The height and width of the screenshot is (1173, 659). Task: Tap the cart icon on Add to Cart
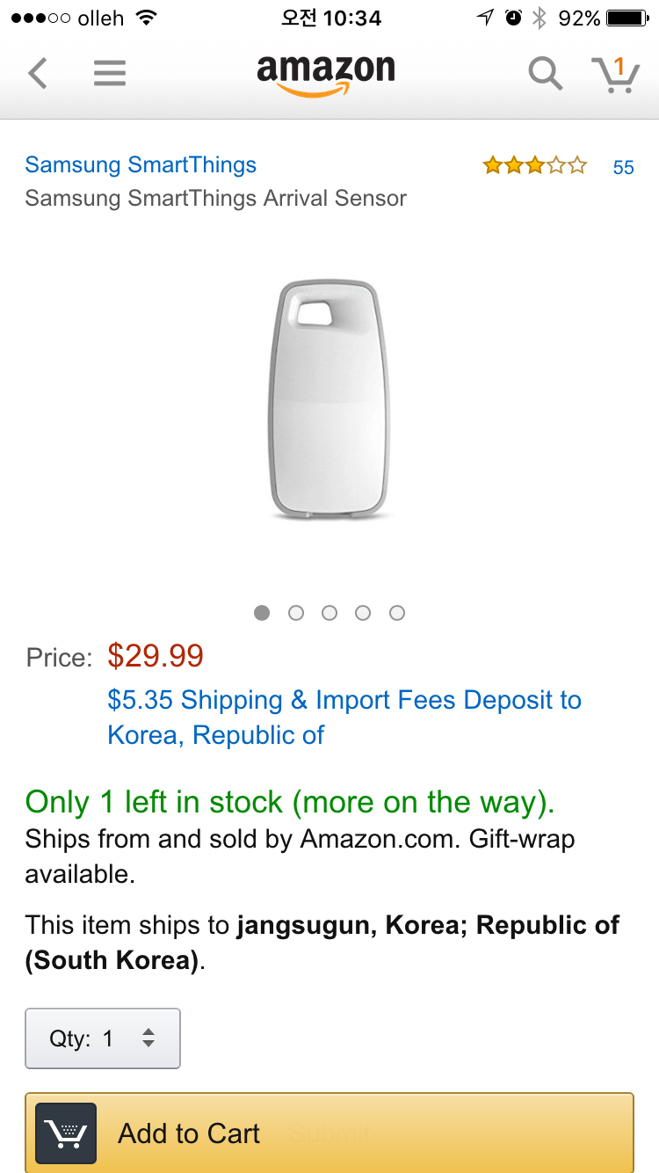click(66, 1133)
